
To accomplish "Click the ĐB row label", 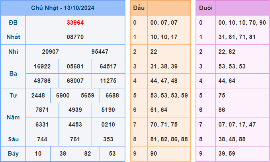I will (13, 23).
